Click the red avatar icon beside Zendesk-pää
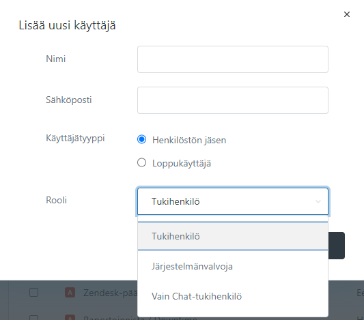This screenshot has height=320, width=364. pos(70,293)
